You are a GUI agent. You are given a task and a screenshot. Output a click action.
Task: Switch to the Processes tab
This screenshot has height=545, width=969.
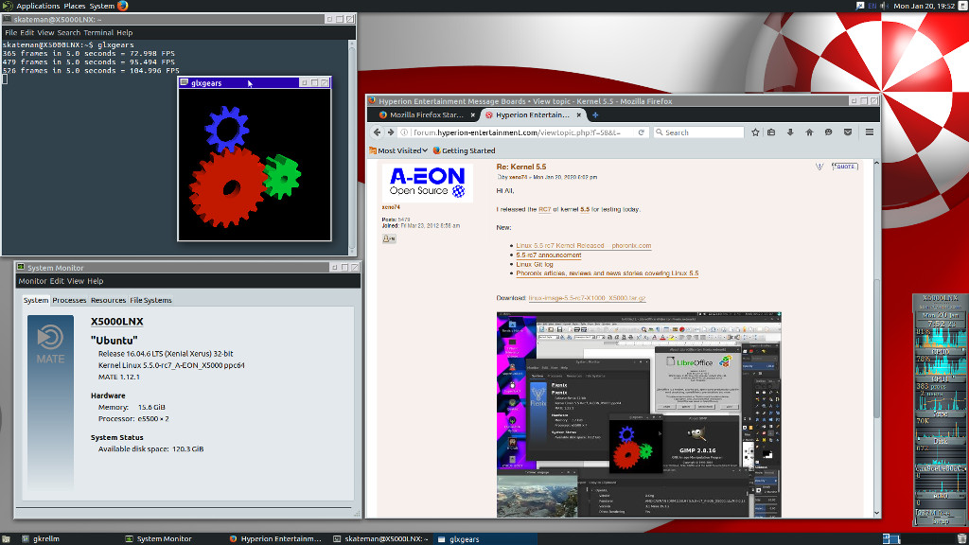(69, 300)
